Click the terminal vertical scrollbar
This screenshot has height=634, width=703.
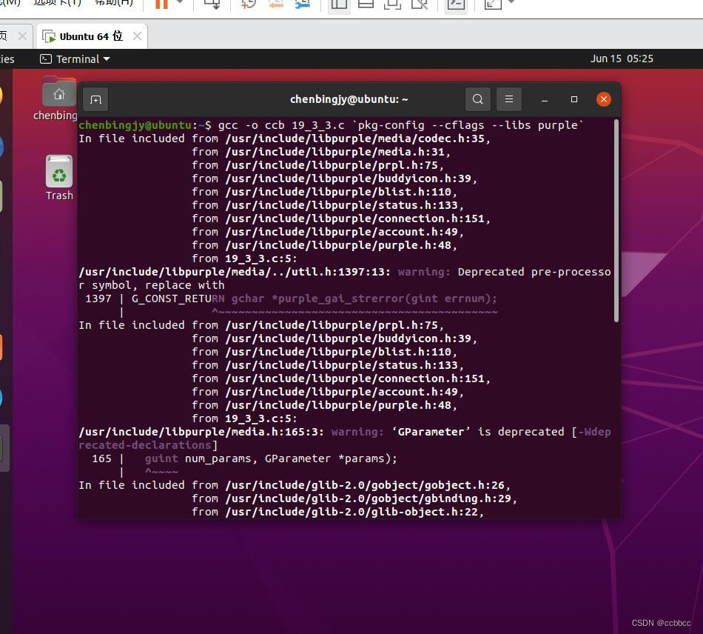616,220
